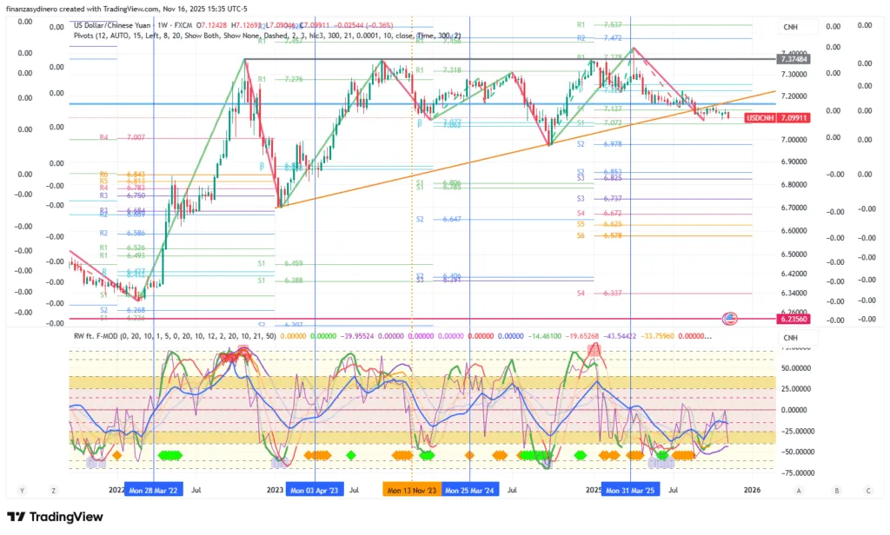Image resolution: width=890 pixels, height=535 pixels.
Task: Click the round flag icon beside 6.23560
Action: [730, 319]
